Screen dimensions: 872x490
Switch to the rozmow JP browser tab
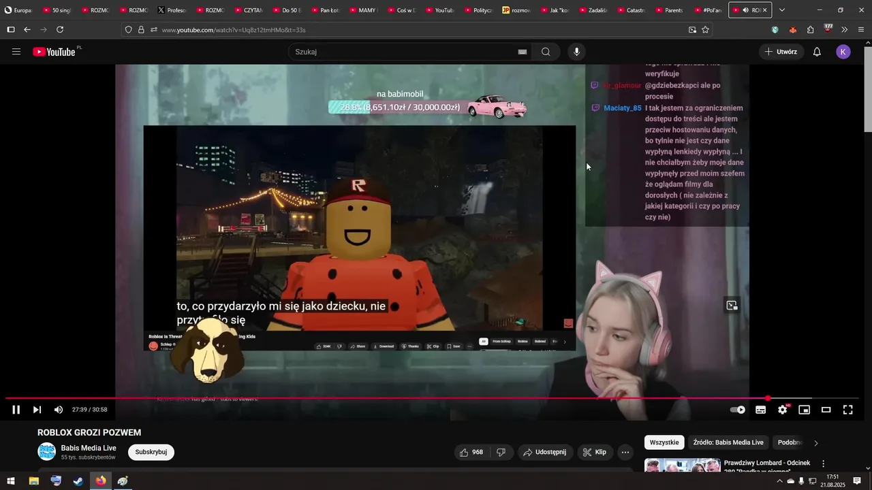tap(516, 10)
